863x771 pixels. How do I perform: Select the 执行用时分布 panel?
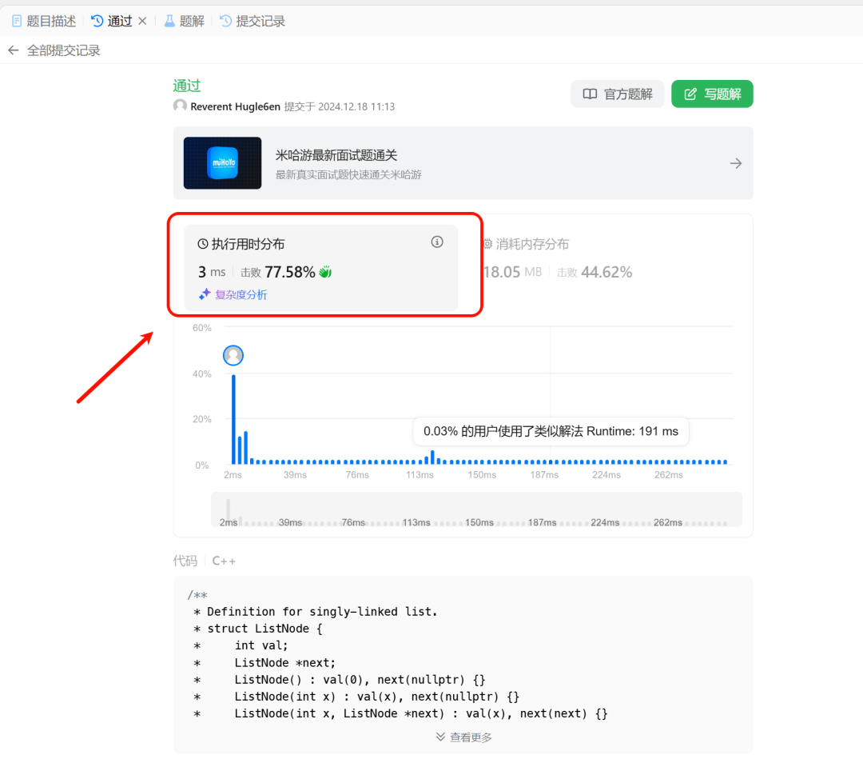click(x=321, y=268)
